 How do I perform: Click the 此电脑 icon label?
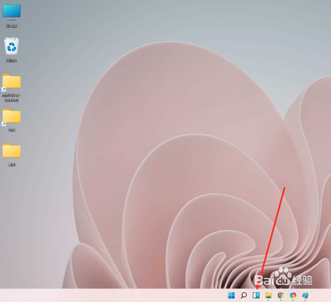click(11, 26)
